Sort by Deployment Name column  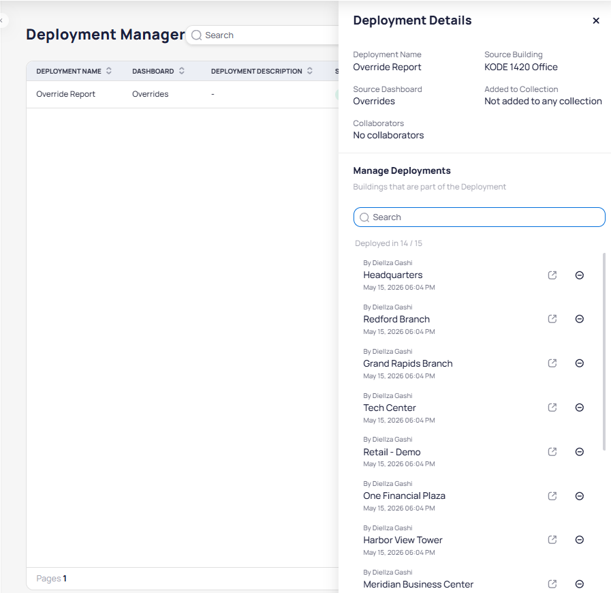[x=109, y=71]
